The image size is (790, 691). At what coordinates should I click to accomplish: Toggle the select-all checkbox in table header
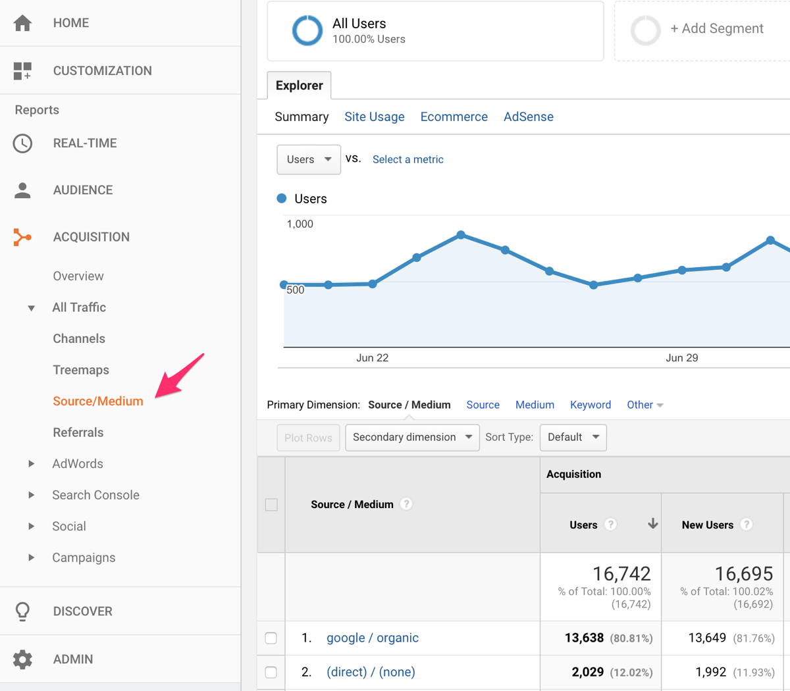click(x=271, y=505)
